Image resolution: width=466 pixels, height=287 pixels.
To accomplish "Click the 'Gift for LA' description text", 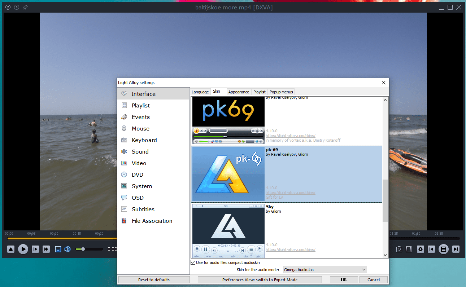I will [274, 197].
